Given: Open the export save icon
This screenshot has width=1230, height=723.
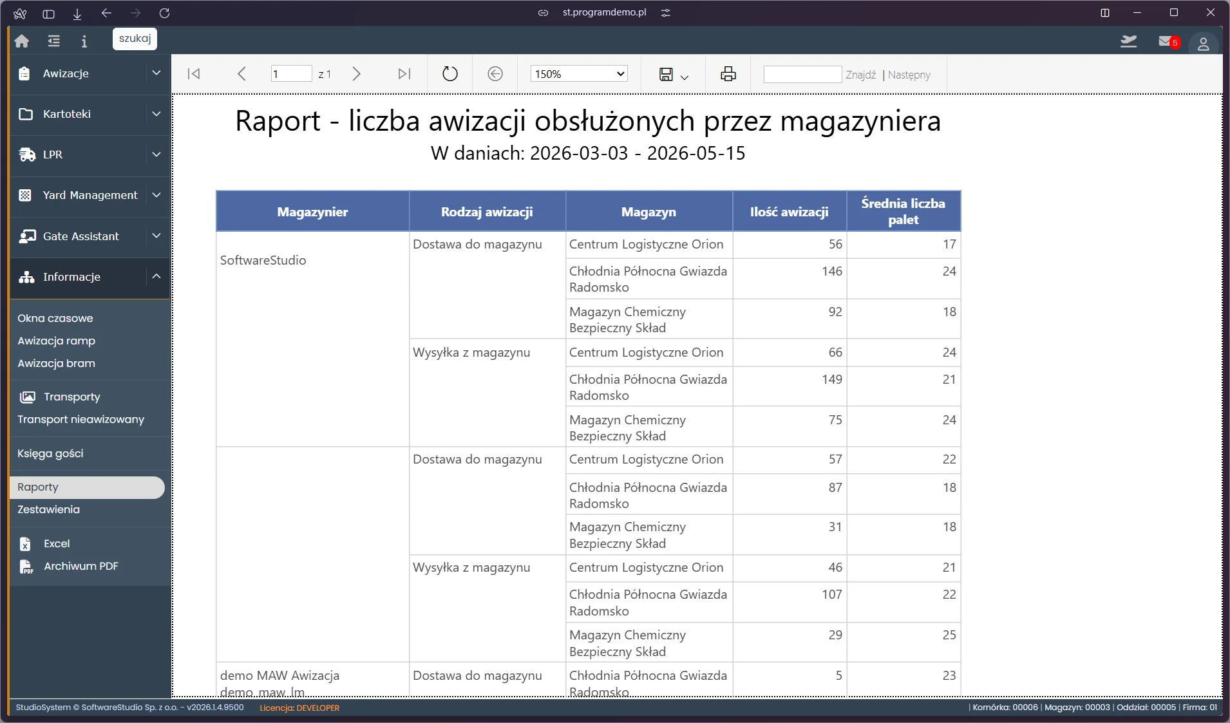Looking at the screenshot, I should [667, 74].
